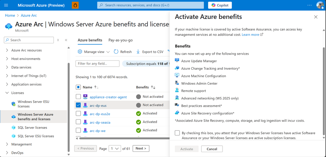
Task: Click the SQL Server licenses cube icon
Action: coord(13,128)
